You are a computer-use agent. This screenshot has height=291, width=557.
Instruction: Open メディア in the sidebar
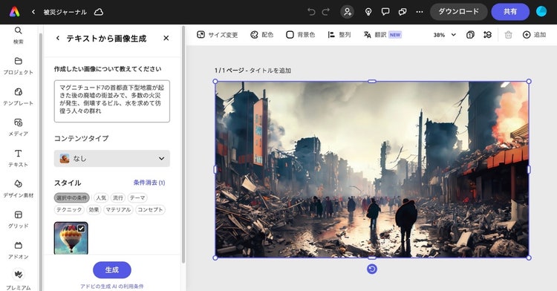18,128
